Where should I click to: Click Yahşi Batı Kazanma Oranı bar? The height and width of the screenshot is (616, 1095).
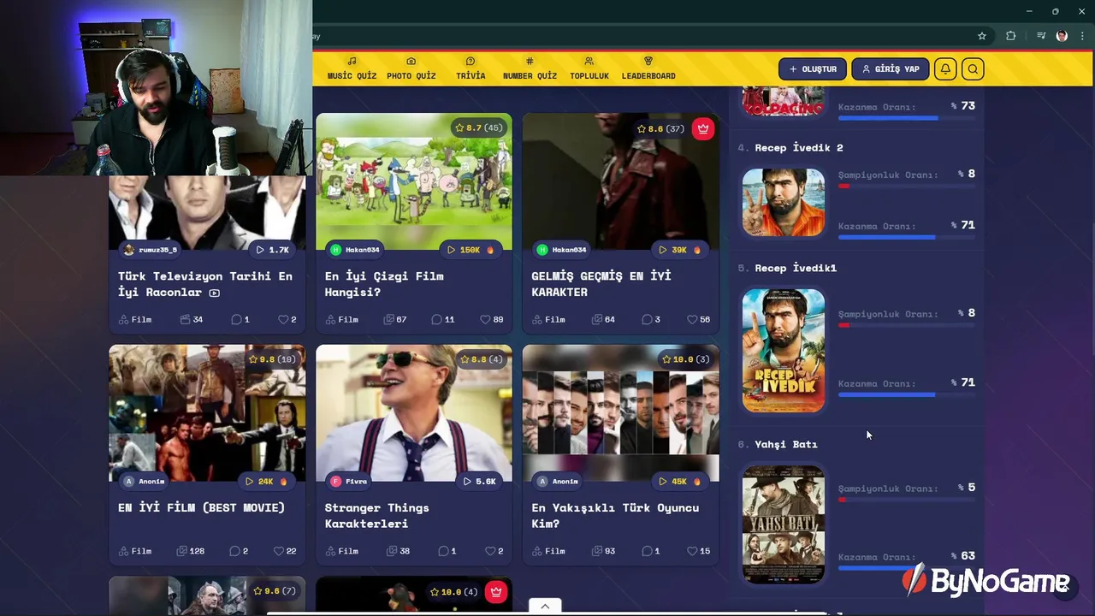click(x=906, y=568)
